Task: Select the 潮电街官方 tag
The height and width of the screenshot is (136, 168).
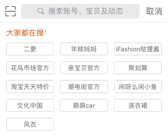Action: point(84,87)
